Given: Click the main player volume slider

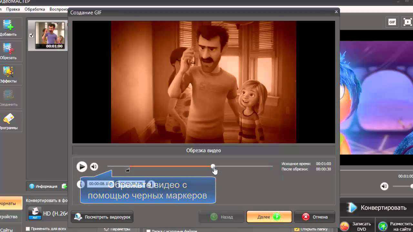Looking at the screenshot, I should click(403, 186).
